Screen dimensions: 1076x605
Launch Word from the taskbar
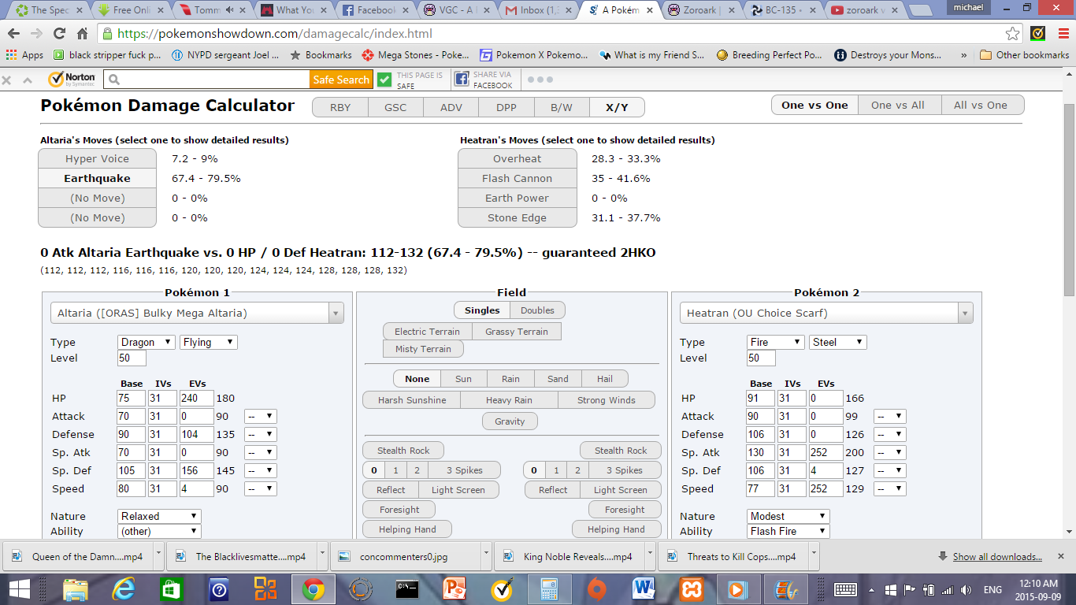(x=644, y=589)
